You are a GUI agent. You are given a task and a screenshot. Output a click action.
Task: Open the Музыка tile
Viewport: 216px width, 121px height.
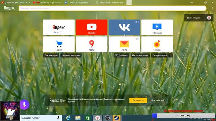pos(157,44)
